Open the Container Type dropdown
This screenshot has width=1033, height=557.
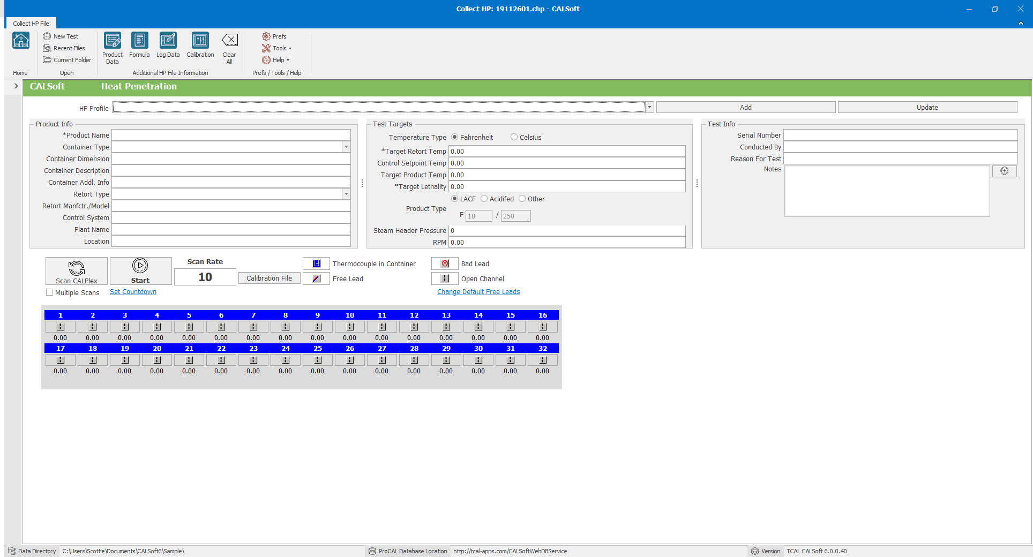[346, 147]
